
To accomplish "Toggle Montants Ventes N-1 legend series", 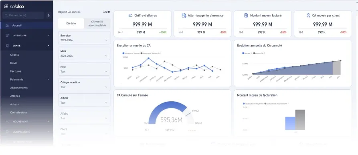I will click(x=151, y=53).
